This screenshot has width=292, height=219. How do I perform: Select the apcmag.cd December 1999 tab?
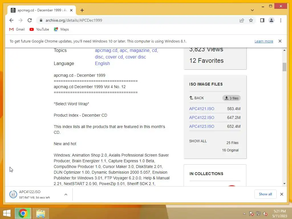tap(42, 10)
